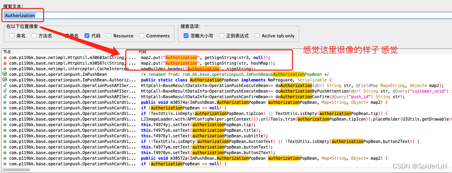Select the public void m30572a code line
452x173 pixels.
point(264,158)
